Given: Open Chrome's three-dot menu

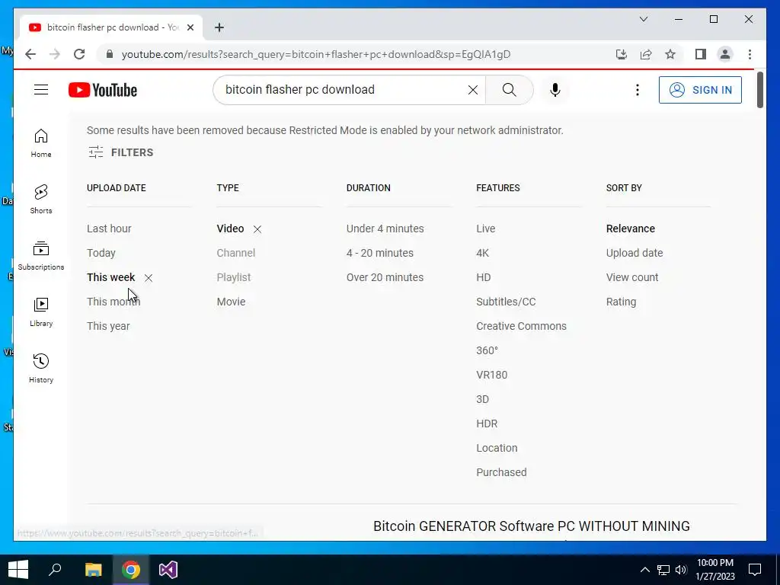Looking at the screenshot, I should [x=750, y=54].
